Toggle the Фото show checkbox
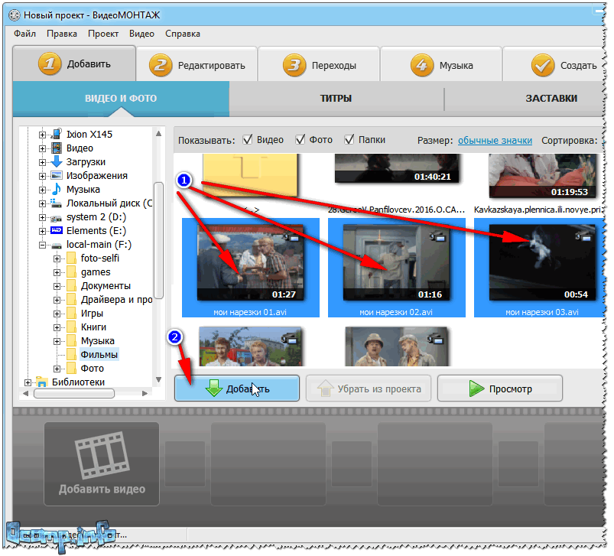 tap(301, 139)
